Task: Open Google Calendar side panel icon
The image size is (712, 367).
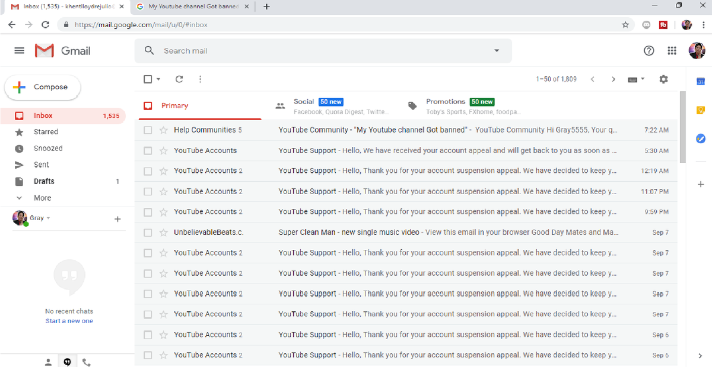Action: click(701, 82)
